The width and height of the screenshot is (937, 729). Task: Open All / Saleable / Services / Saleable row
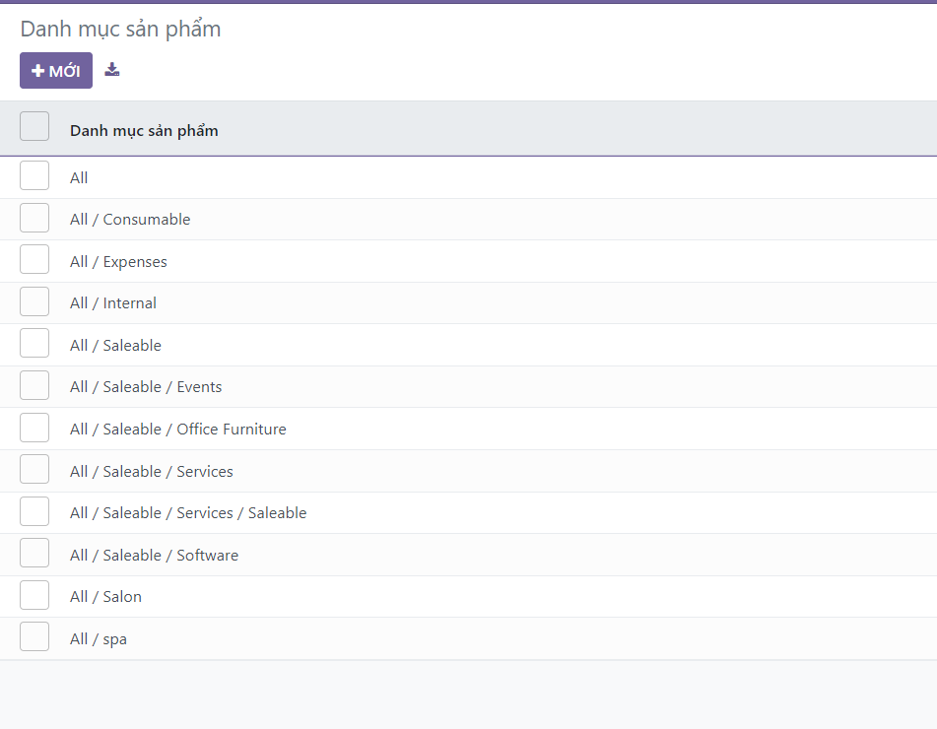click(188, 513)
